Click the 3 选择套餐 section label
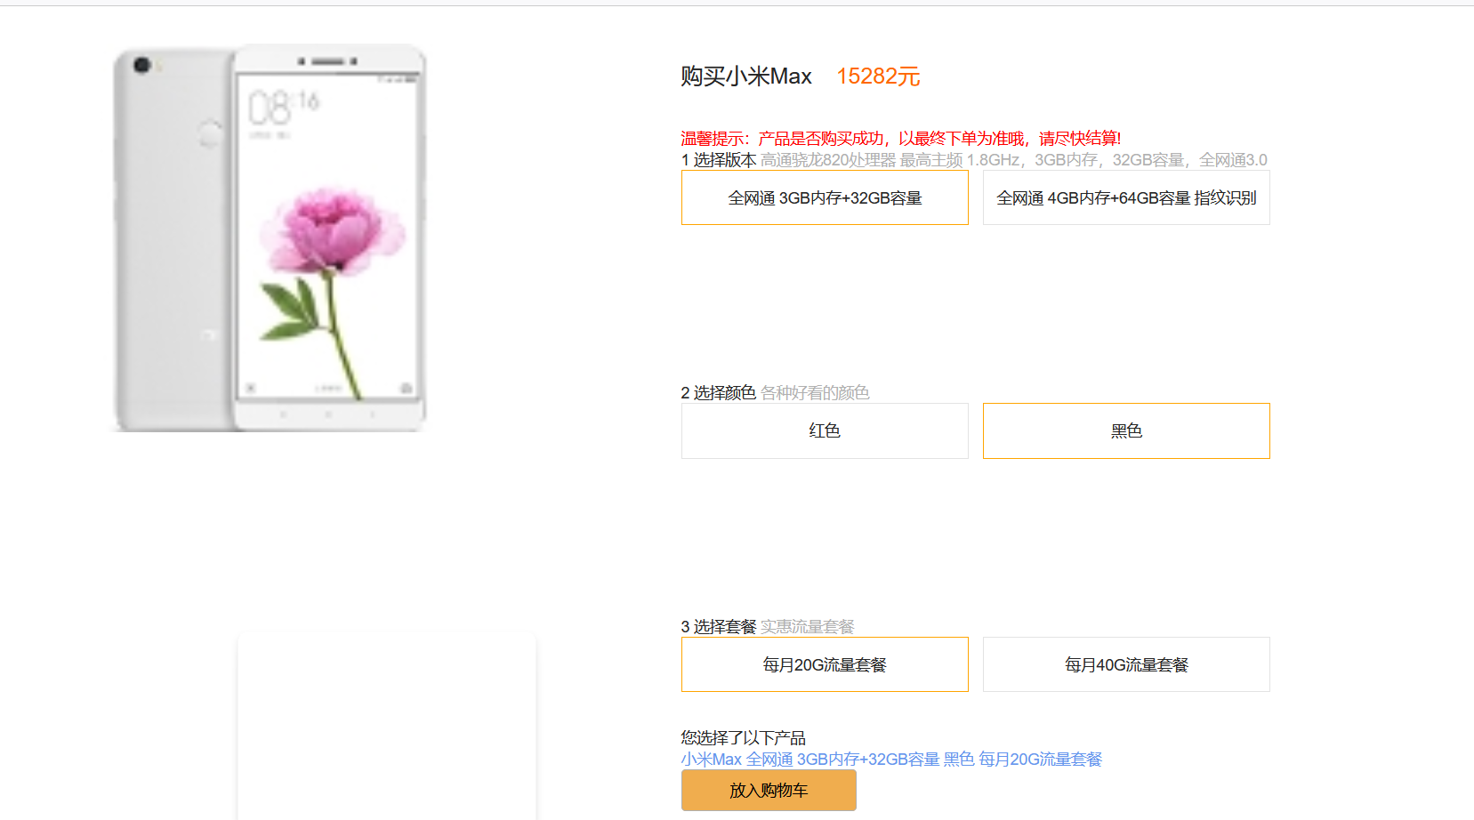1474x820 pixels. [719, 627]
